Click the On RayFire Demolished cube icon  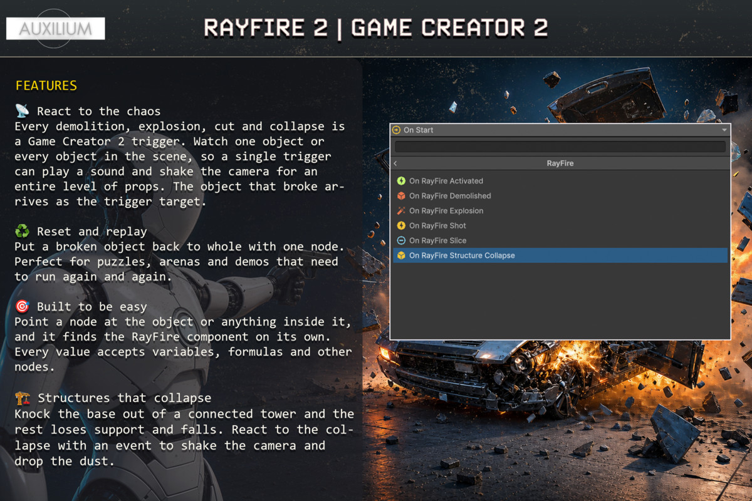pyautogui.click(x=401, y=196)
